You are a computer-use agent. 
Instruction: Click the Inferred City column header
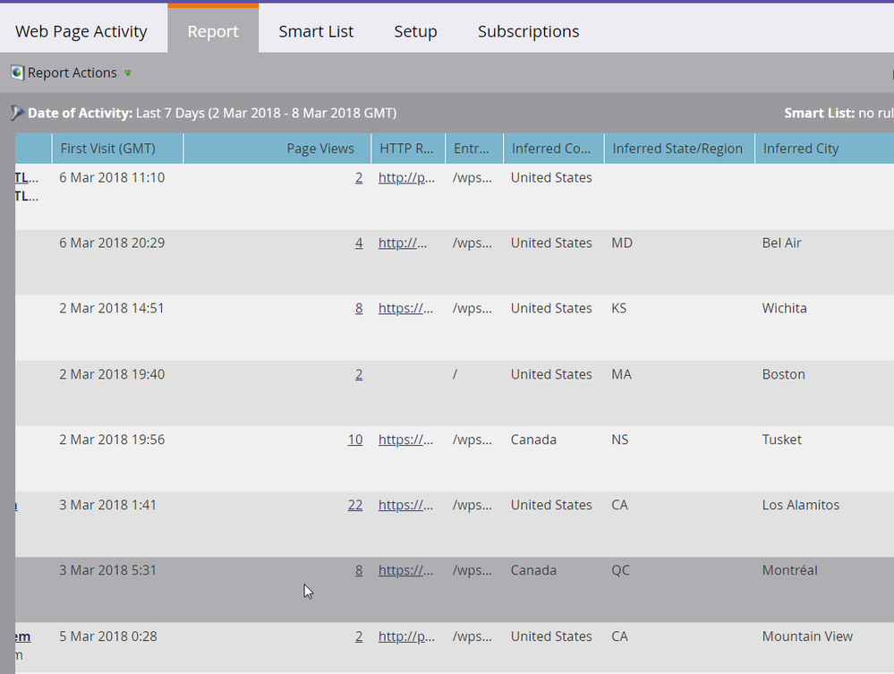(800, 149)
